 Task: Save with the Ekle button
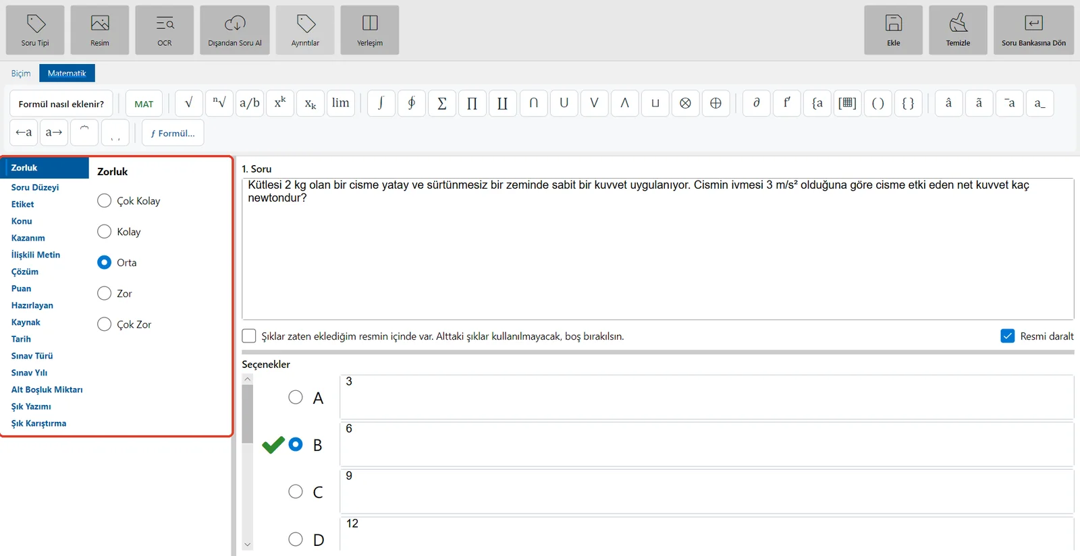pyautogui.click(x=894, y=30)
